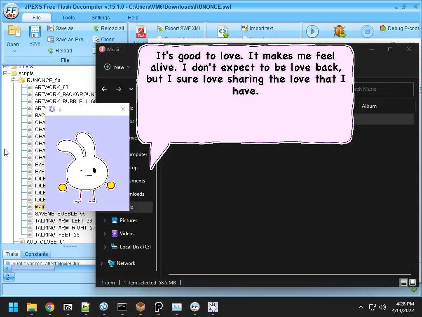Click the import script icon with green arrow
Image resolution: width=422 pixels, height=317 pixels.
223,31
